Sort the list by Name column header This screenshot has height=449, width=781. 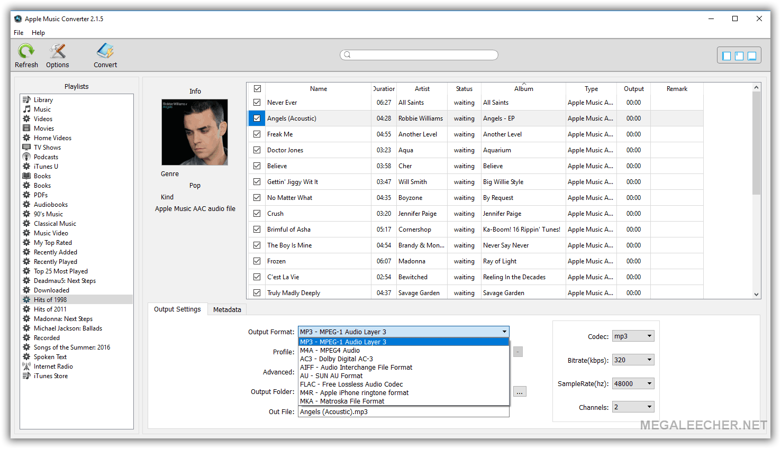coord(319,88)
